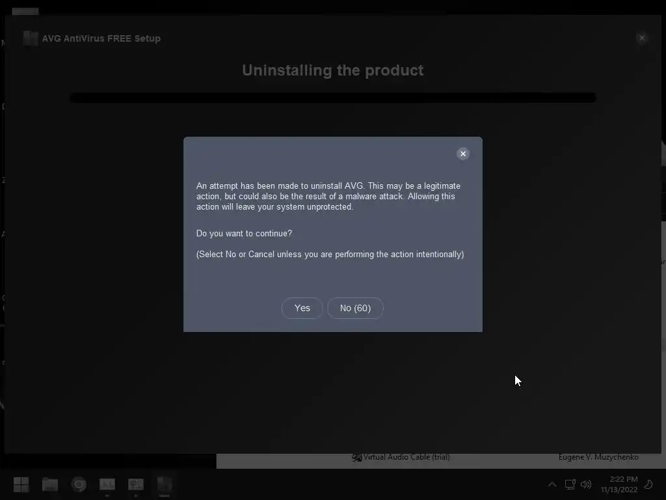Decline uninstall with the No (60) button
The image size is (666, 500).
(355, 308)
